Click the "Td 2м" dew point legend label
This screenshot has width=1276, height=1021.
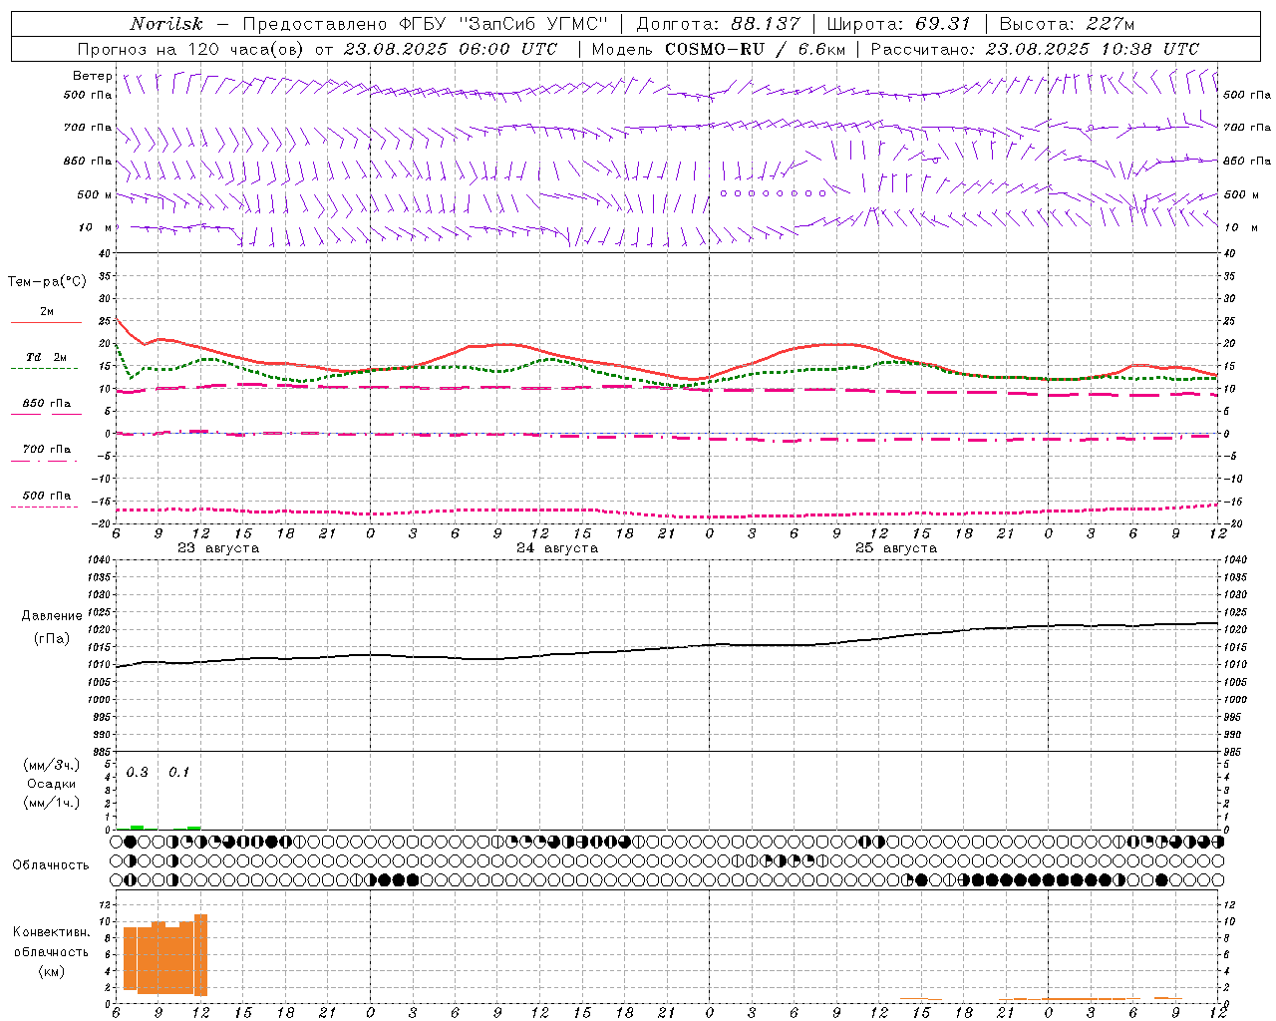click(46, 357)
